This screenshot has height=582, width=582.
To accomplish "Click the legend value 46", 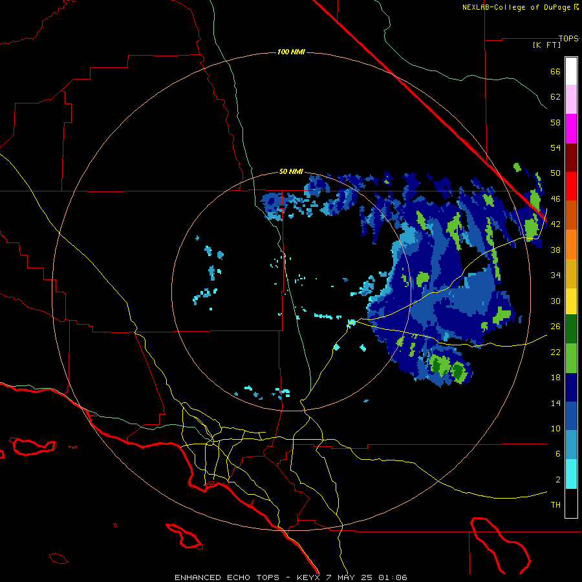I will point(555,199).
